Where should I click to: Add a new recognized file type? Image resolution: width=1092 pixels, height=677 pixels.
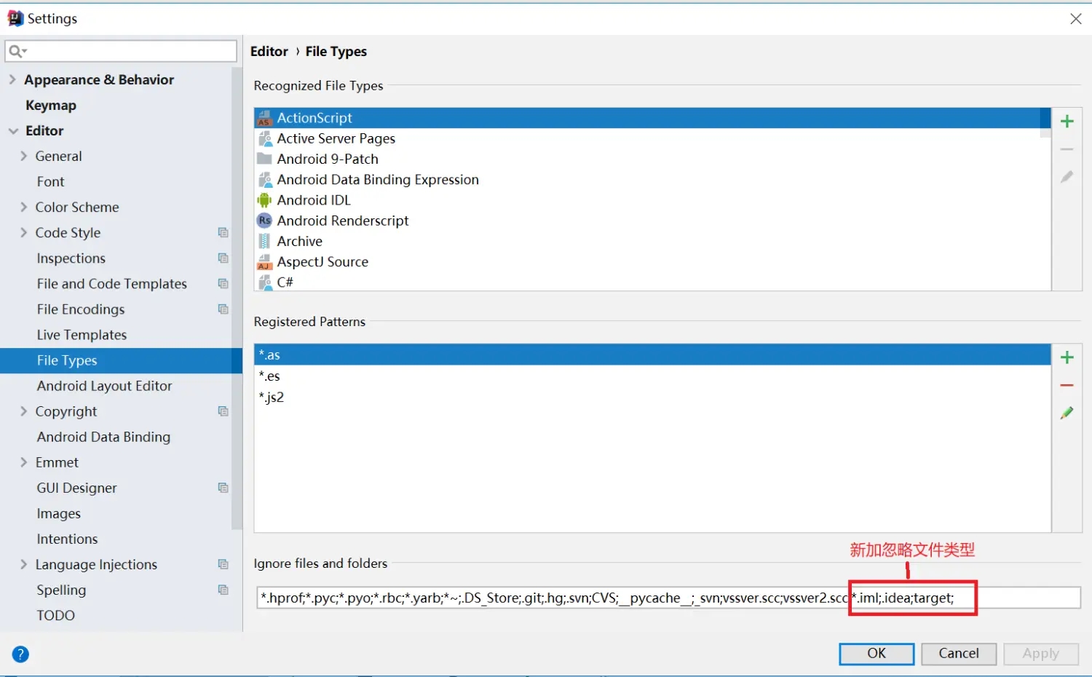click(1067, 122)
